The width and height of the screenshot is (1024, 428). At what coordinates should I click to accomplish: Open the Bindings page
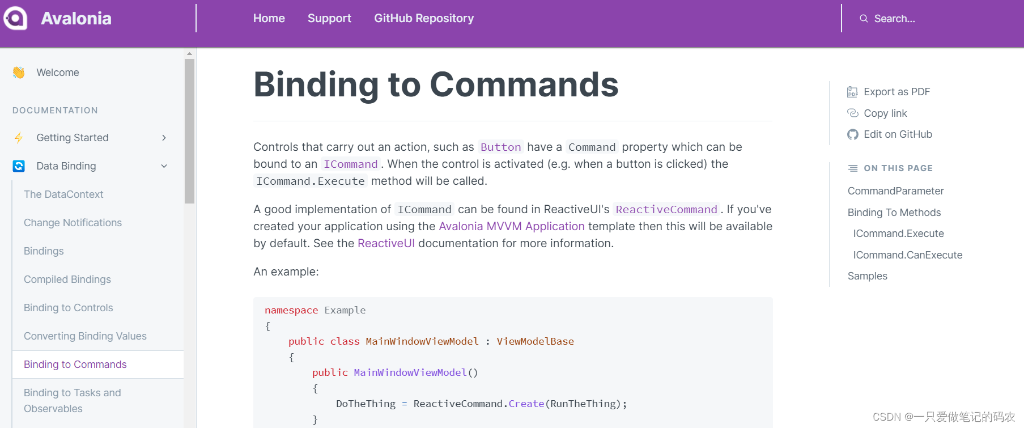point(44,251)
